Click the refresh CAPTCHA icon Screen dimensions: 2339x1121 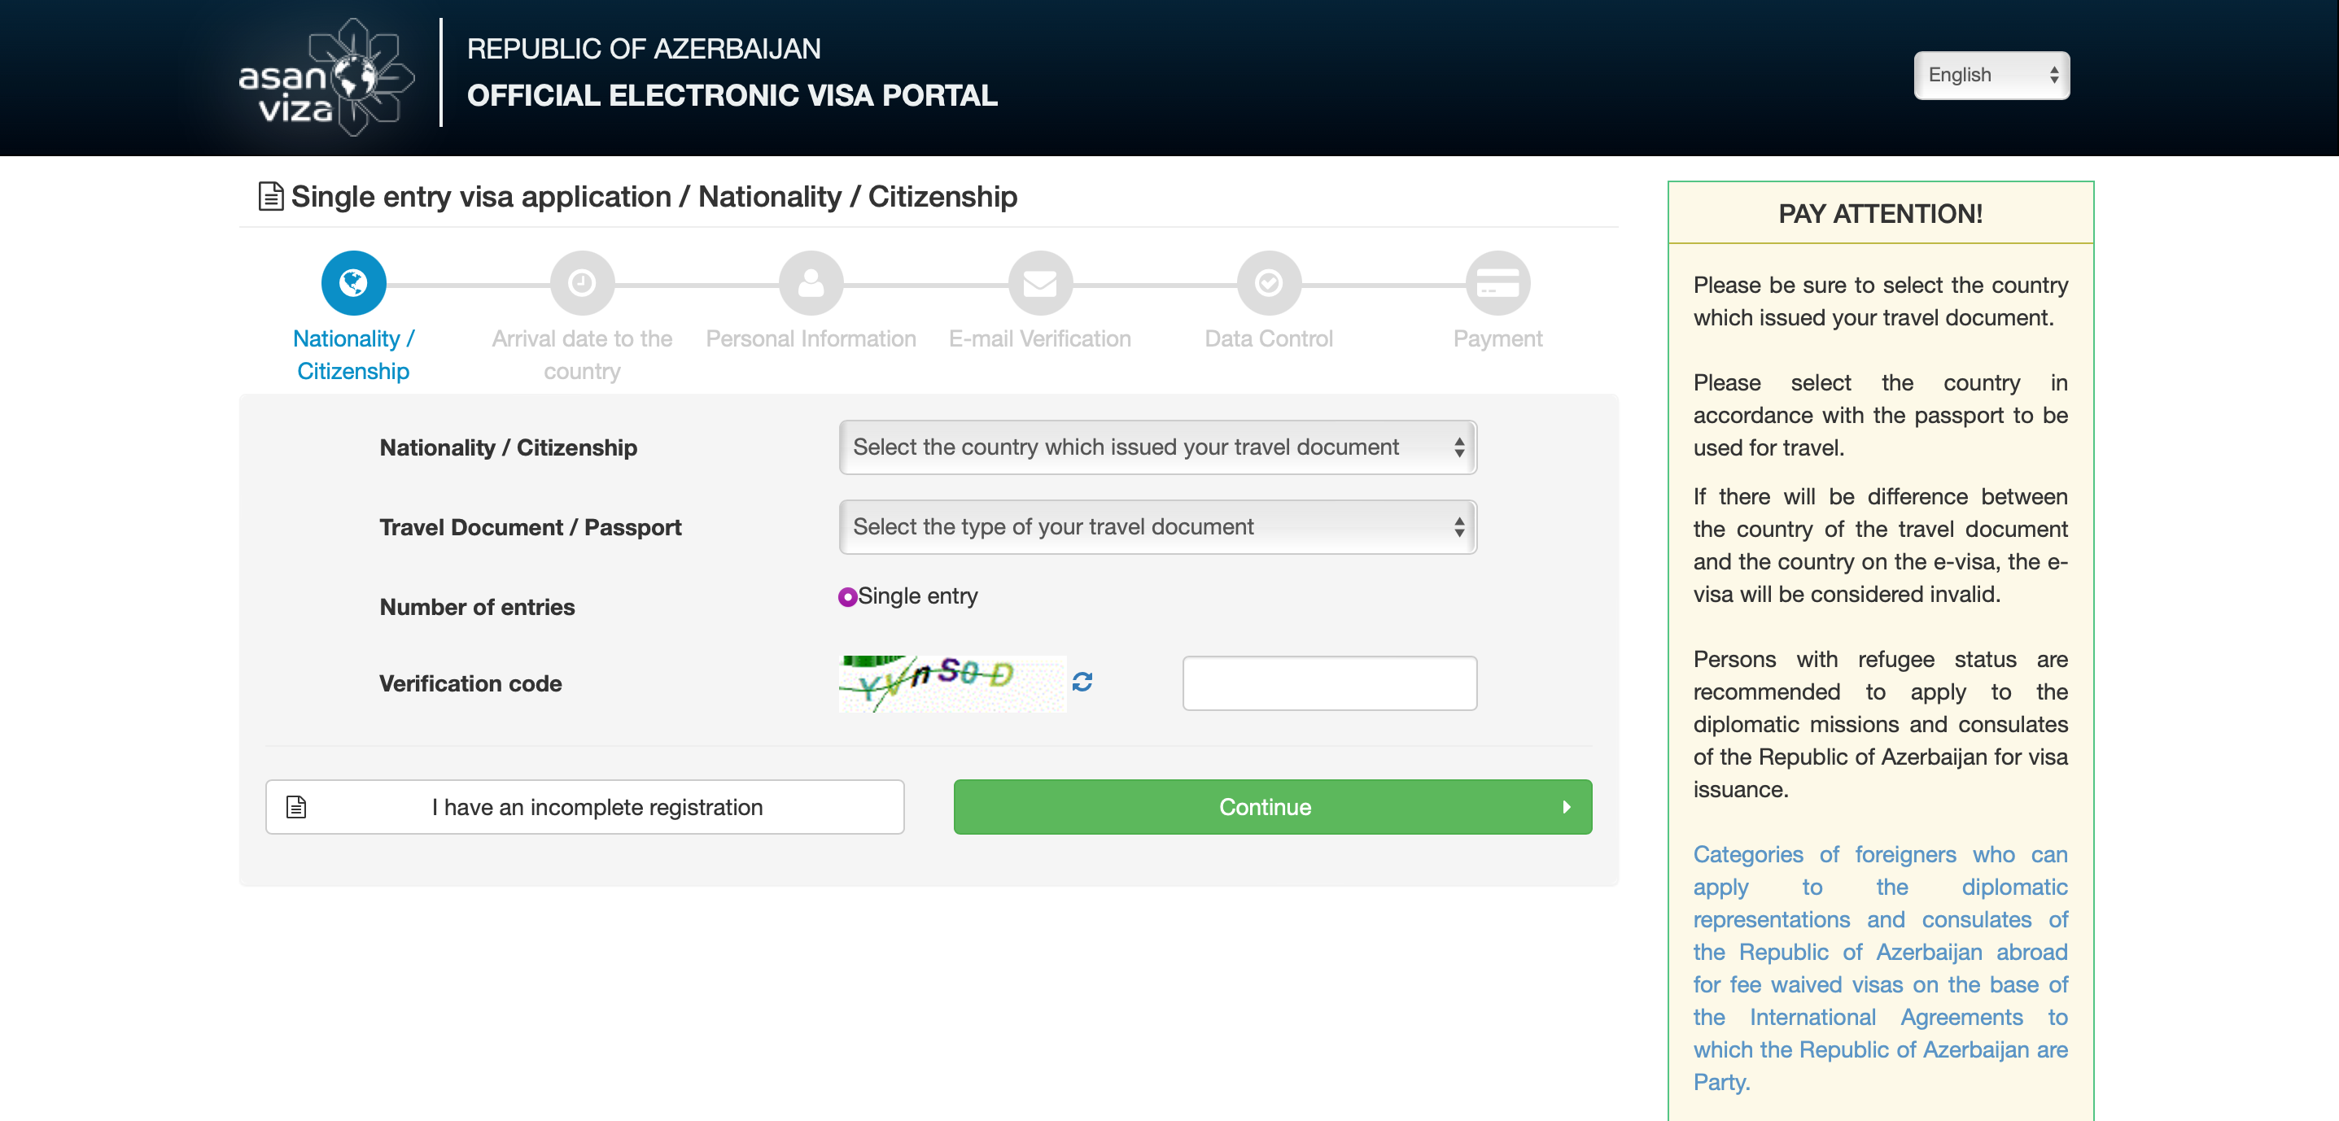click(1083, 681)
